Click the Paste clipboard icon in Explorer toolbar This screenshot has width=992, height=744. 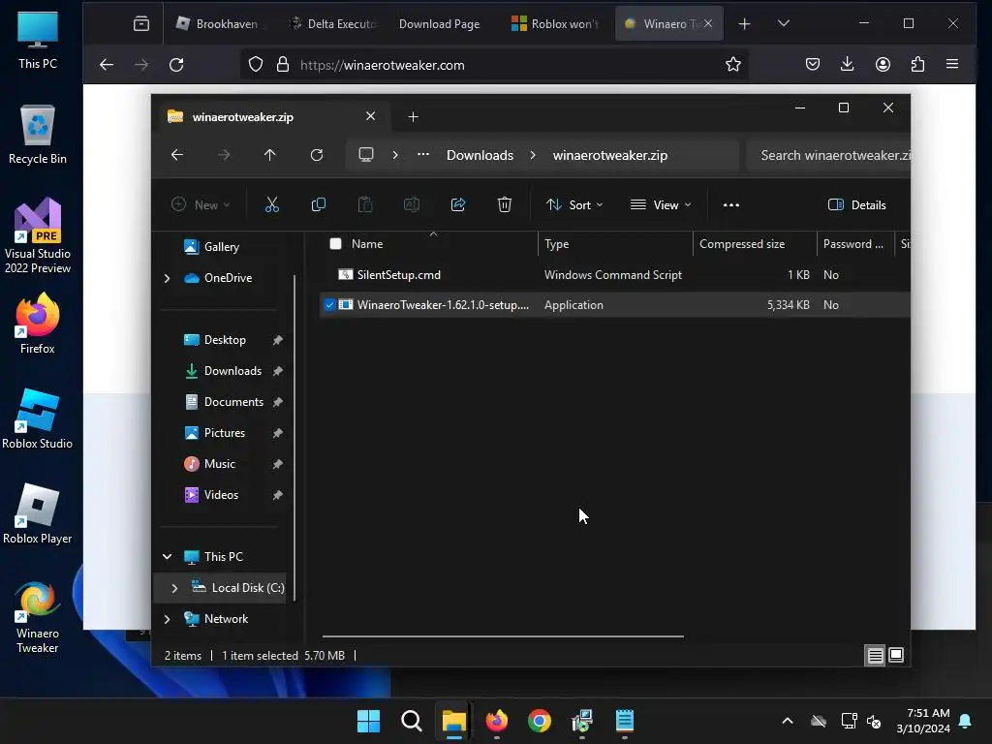point(365,205)
